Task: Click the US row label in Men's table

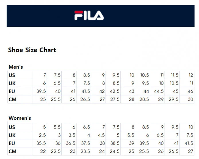Action: (x=12, y=75)
